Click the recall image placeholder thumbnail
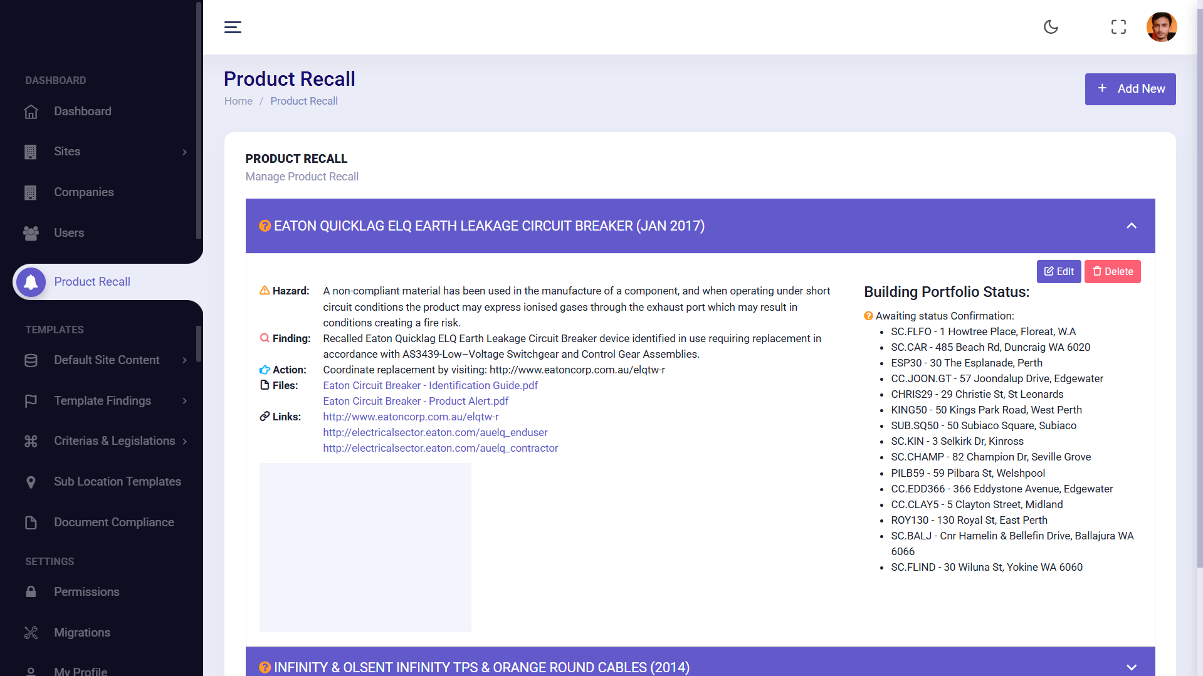1203x676 pixels. coord(365,548)
